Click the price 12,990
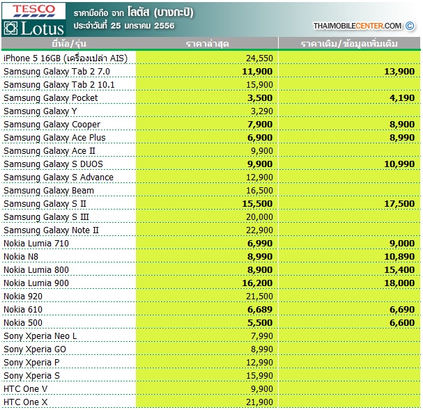 [x=259, y=363]
